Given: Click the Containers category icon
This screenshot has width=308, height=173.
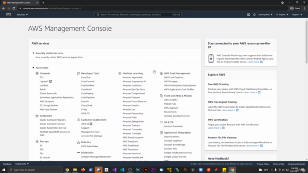Looking at the screenshot, I should [37, 116].
